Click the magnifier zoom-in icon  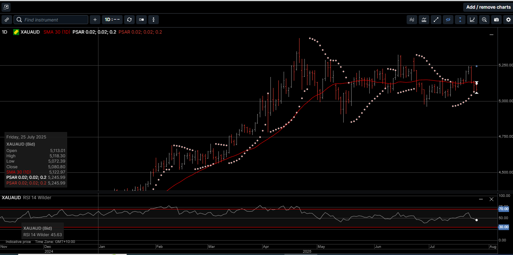484,20
